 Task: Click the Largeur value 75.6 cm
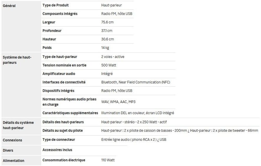[107, 22]
